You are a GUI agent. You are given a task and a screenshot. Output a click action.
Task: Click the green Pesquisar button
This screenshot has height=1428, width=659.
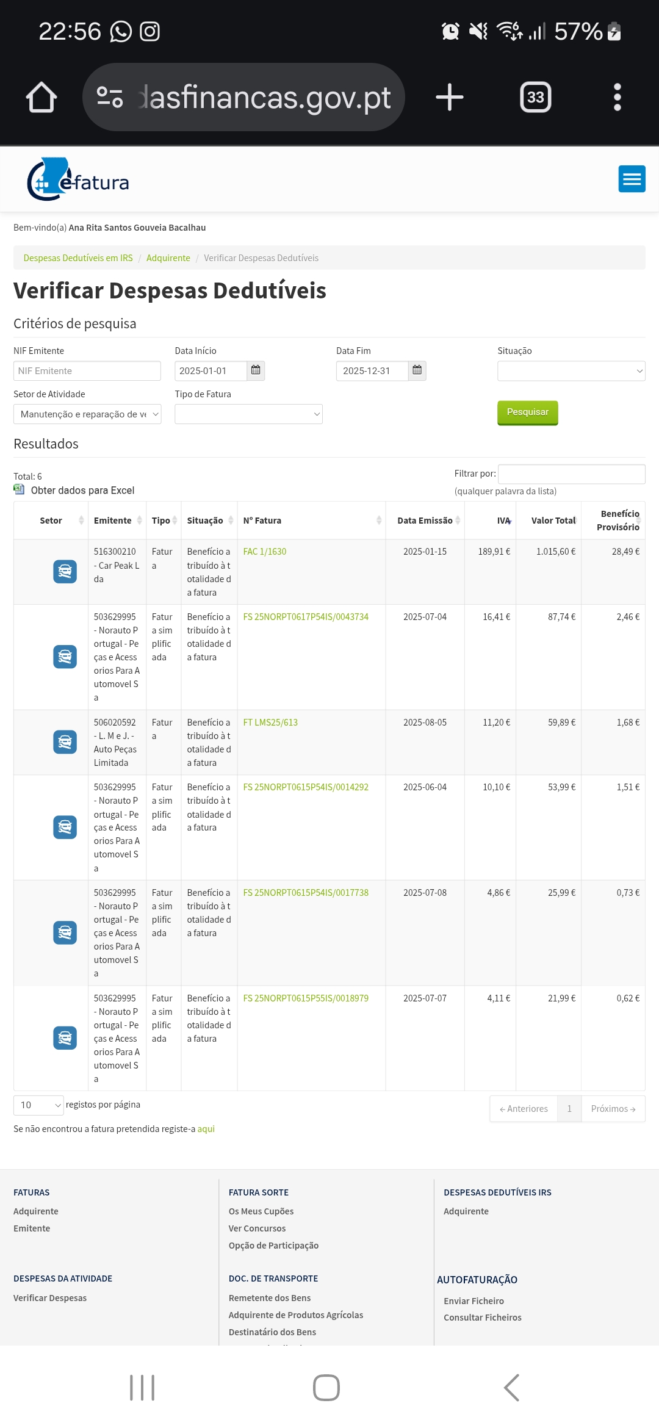click(x=528, y=413)
